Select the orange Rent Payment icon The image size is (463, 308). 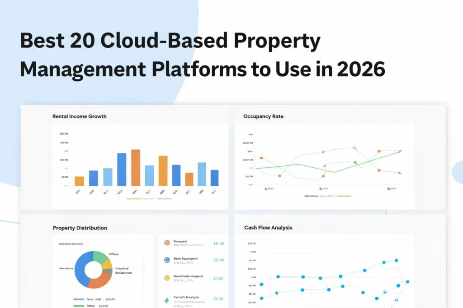[x=167, y=243]
